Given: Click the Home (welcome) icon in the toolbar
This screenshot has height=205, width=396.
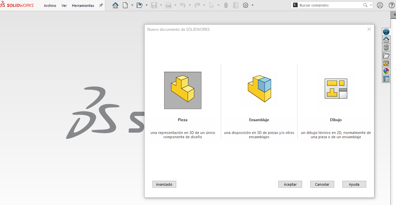Looking at the screenshot, I should point(115,5).
